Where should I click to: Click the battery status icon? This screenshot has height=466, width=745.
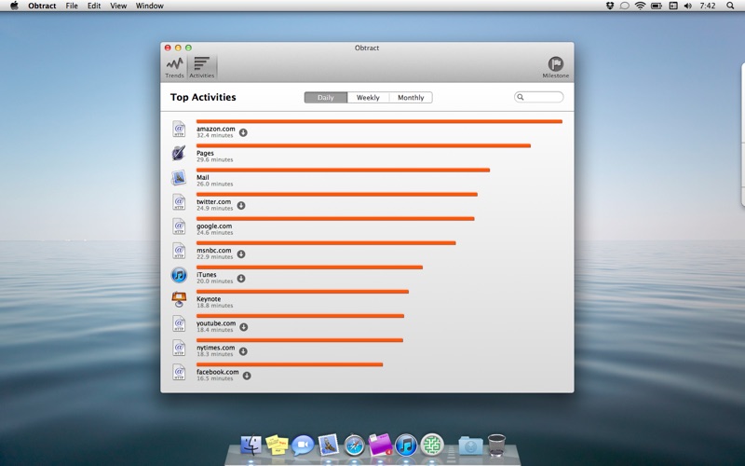[657, 6]
